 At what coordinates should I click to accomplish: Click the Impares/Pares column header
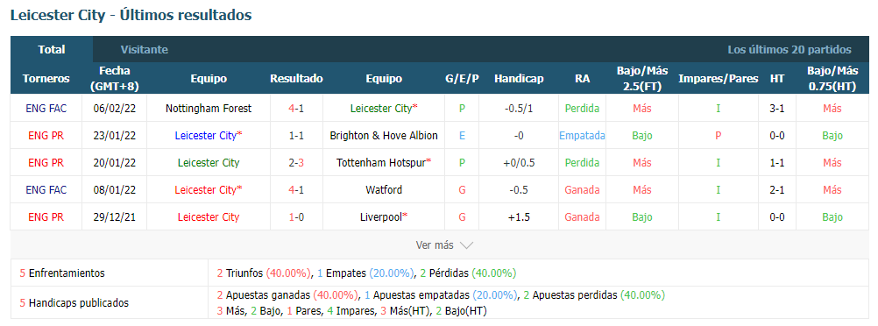pos(718,78)
